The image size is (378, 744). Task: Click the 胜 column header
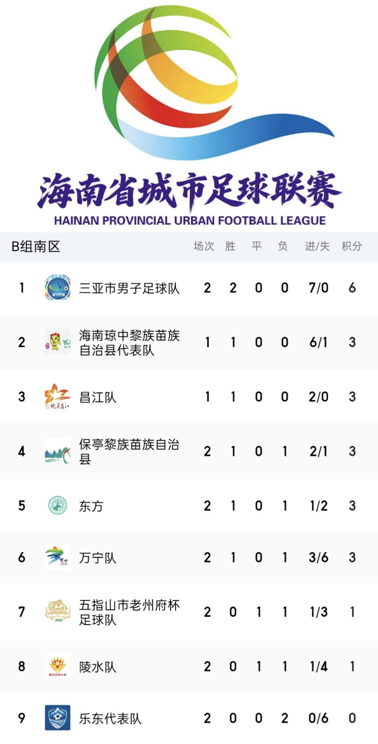pos(230,246)
